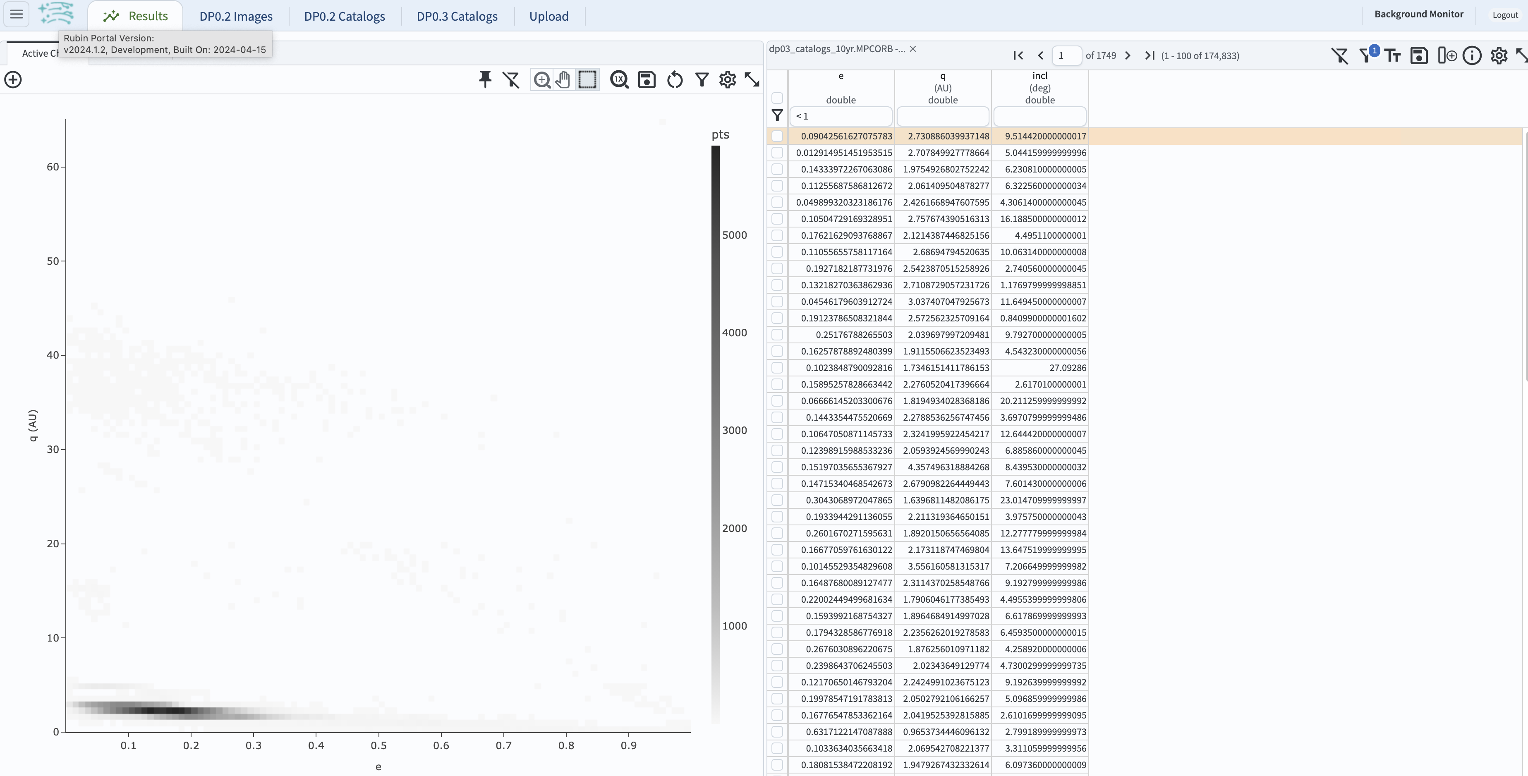
Task: Toggle text view of the table
Action: click(x=1392, y=56)
